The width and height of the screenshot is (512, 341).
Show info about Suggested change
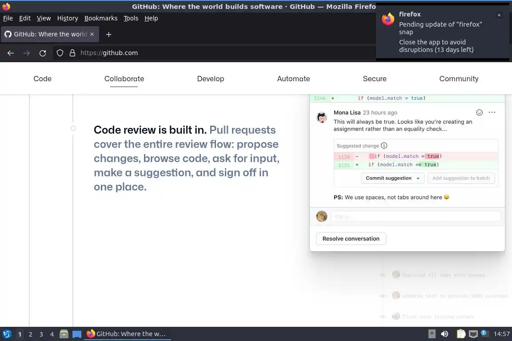(x=384, y=146)
